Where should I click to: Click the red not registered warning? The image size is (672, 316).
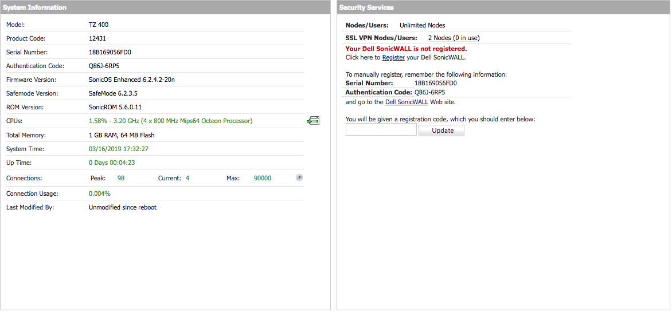coord(407,49)
